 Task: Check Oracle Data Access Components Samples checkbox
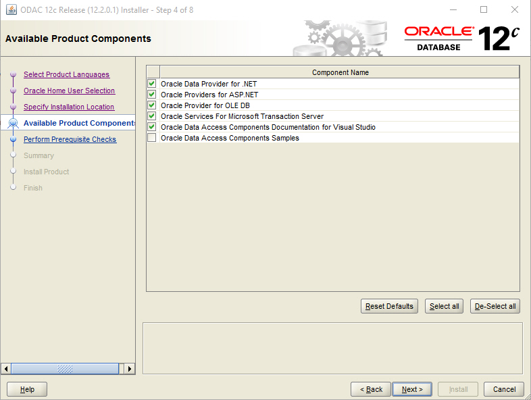pyautogui.click(x=152, y=138)
